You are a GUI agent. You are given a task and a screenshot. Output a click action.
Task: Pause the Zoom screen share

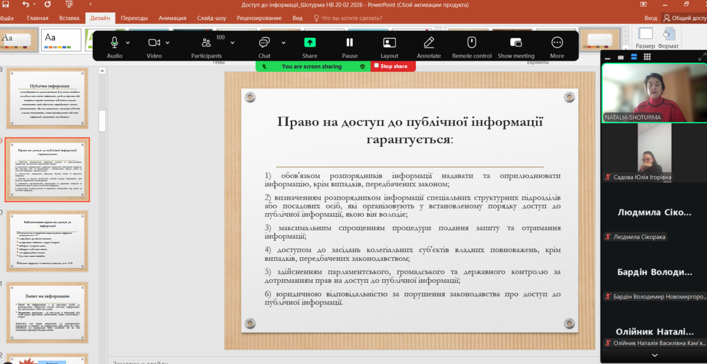pos(349,42)
